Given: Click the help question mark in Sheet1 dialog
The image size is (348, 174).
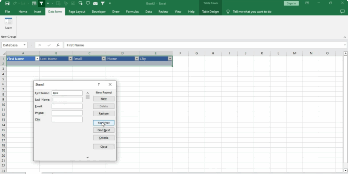Looking at the screenshot, I should 99,84.
